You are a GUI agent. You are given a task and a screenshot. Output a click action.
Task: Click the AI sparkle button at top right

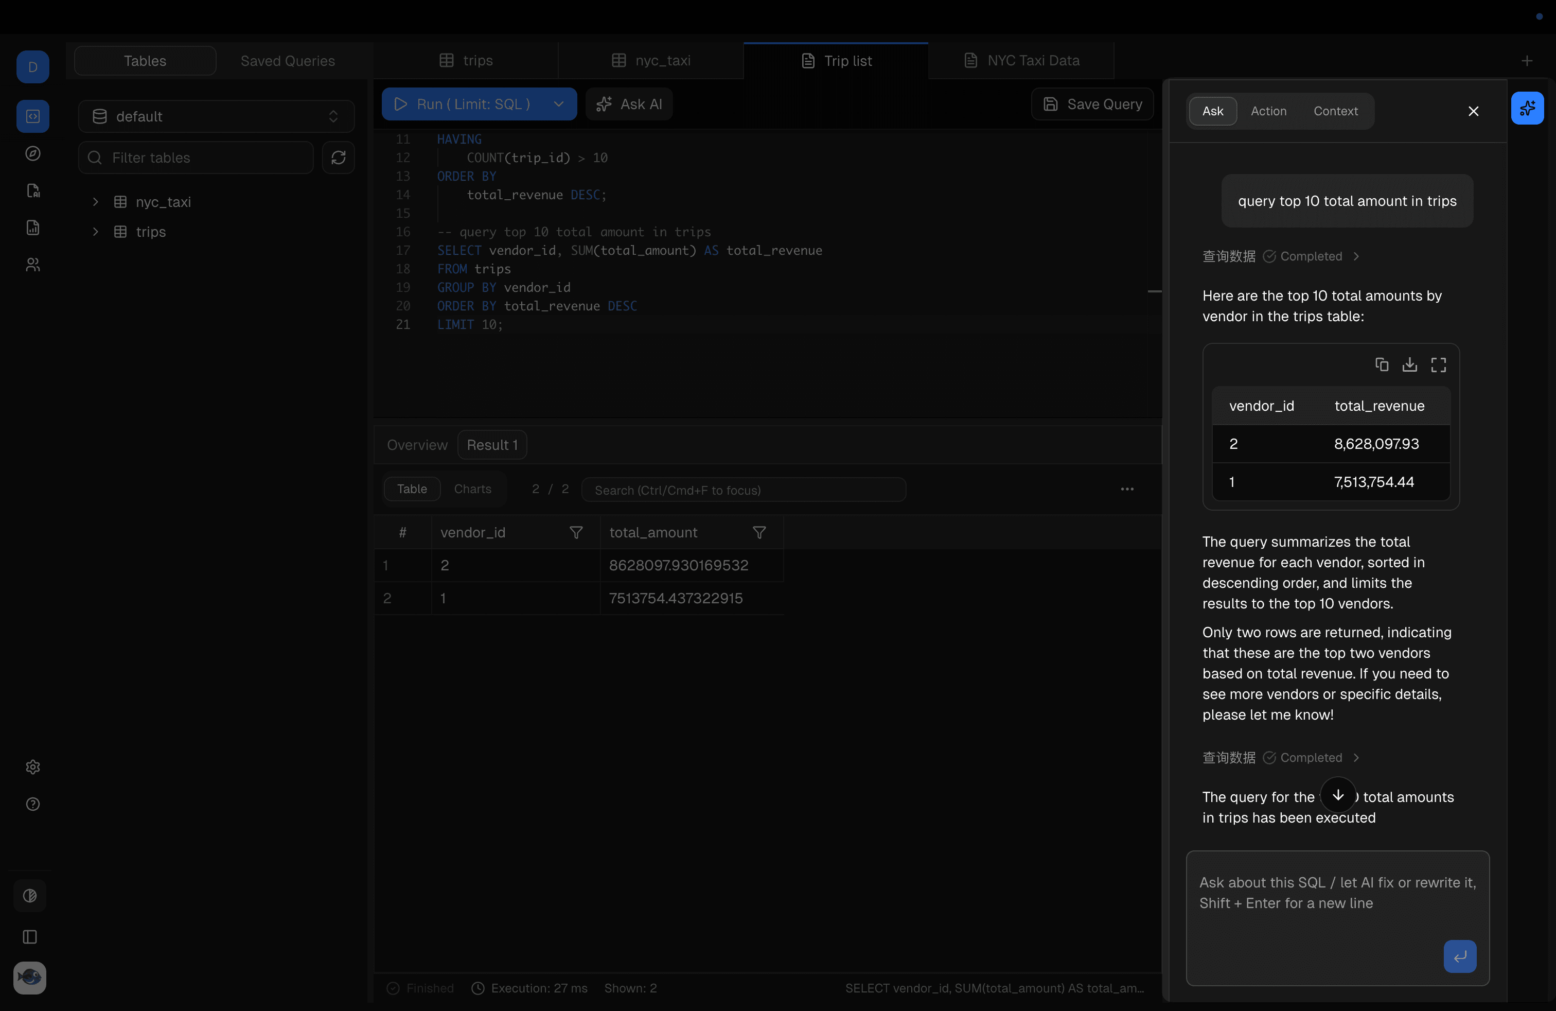pyautogui.click(x=1527, y=109)
